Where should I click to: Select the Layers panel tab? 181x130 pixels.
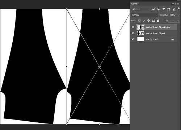[x=134, y=4]
